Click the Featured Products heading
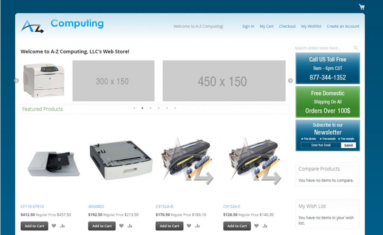 point(43,109)
